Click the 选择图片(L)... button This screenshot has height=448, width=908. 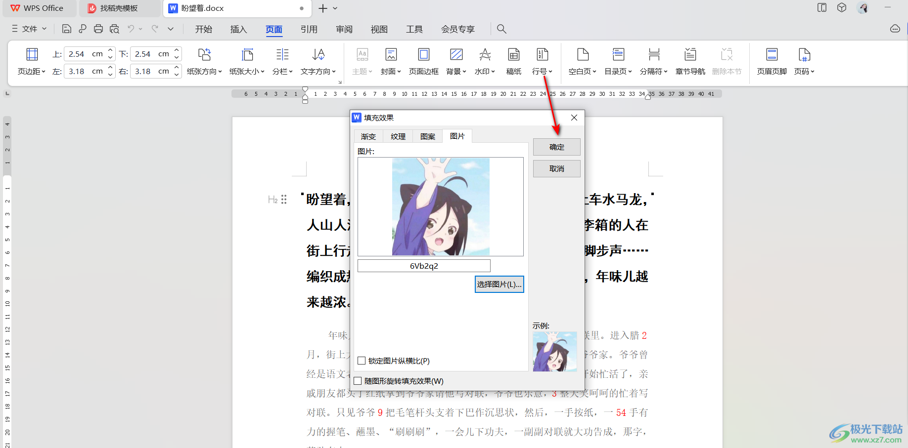click(x=499, y=284)
